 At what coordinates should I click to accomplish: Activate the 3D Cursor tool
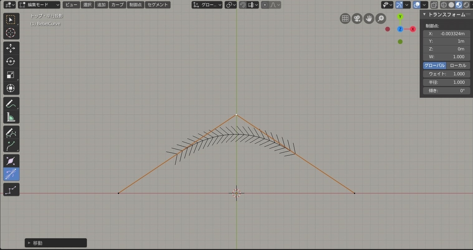tap(11, 33)
